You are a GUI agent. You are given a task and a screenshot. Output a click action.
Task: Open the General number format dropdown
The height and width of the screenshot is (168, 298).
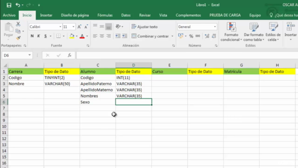tap(215, 27)
